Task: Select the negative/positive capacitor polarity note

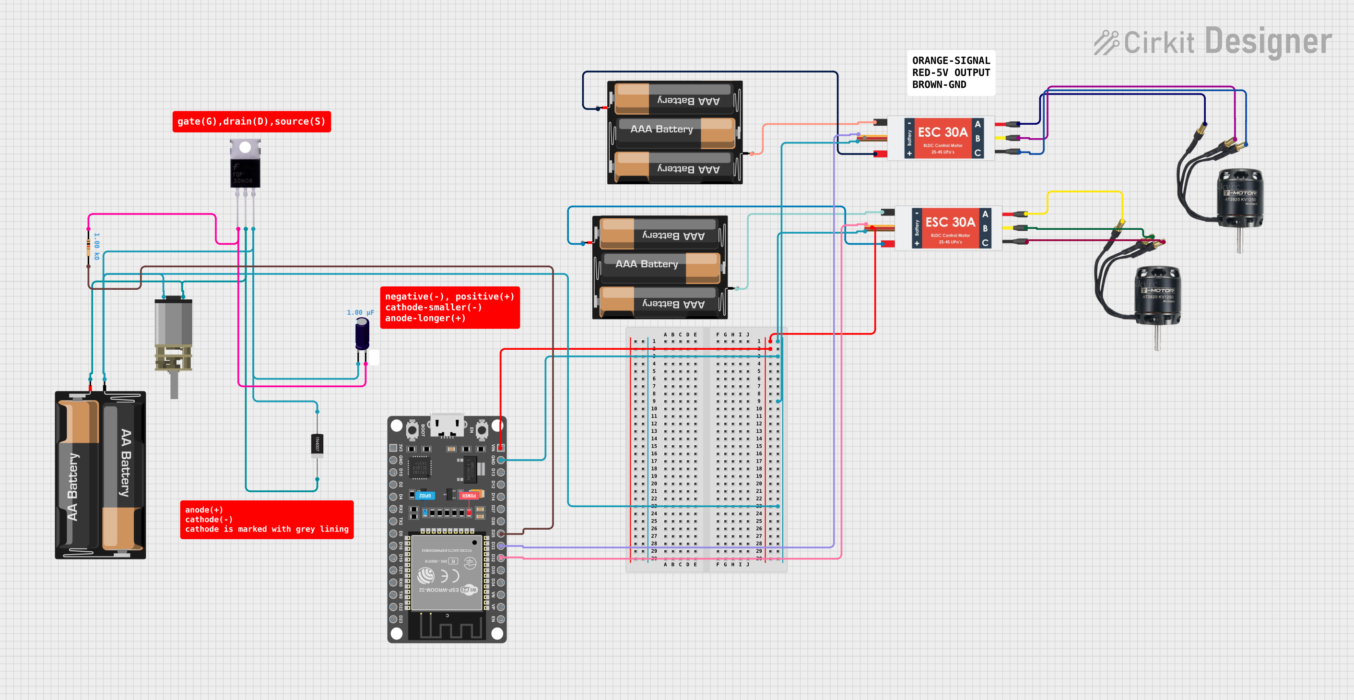Action: pos(450,307)
